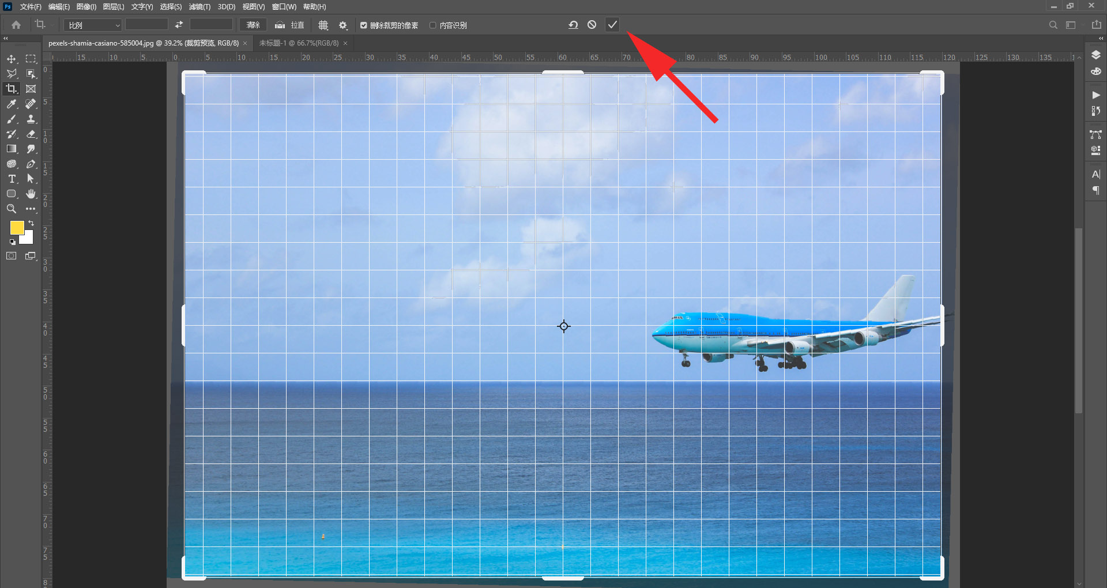Select the History Brush tool
The height and width of the screenshot is (588, 1107).
(11, 134)
